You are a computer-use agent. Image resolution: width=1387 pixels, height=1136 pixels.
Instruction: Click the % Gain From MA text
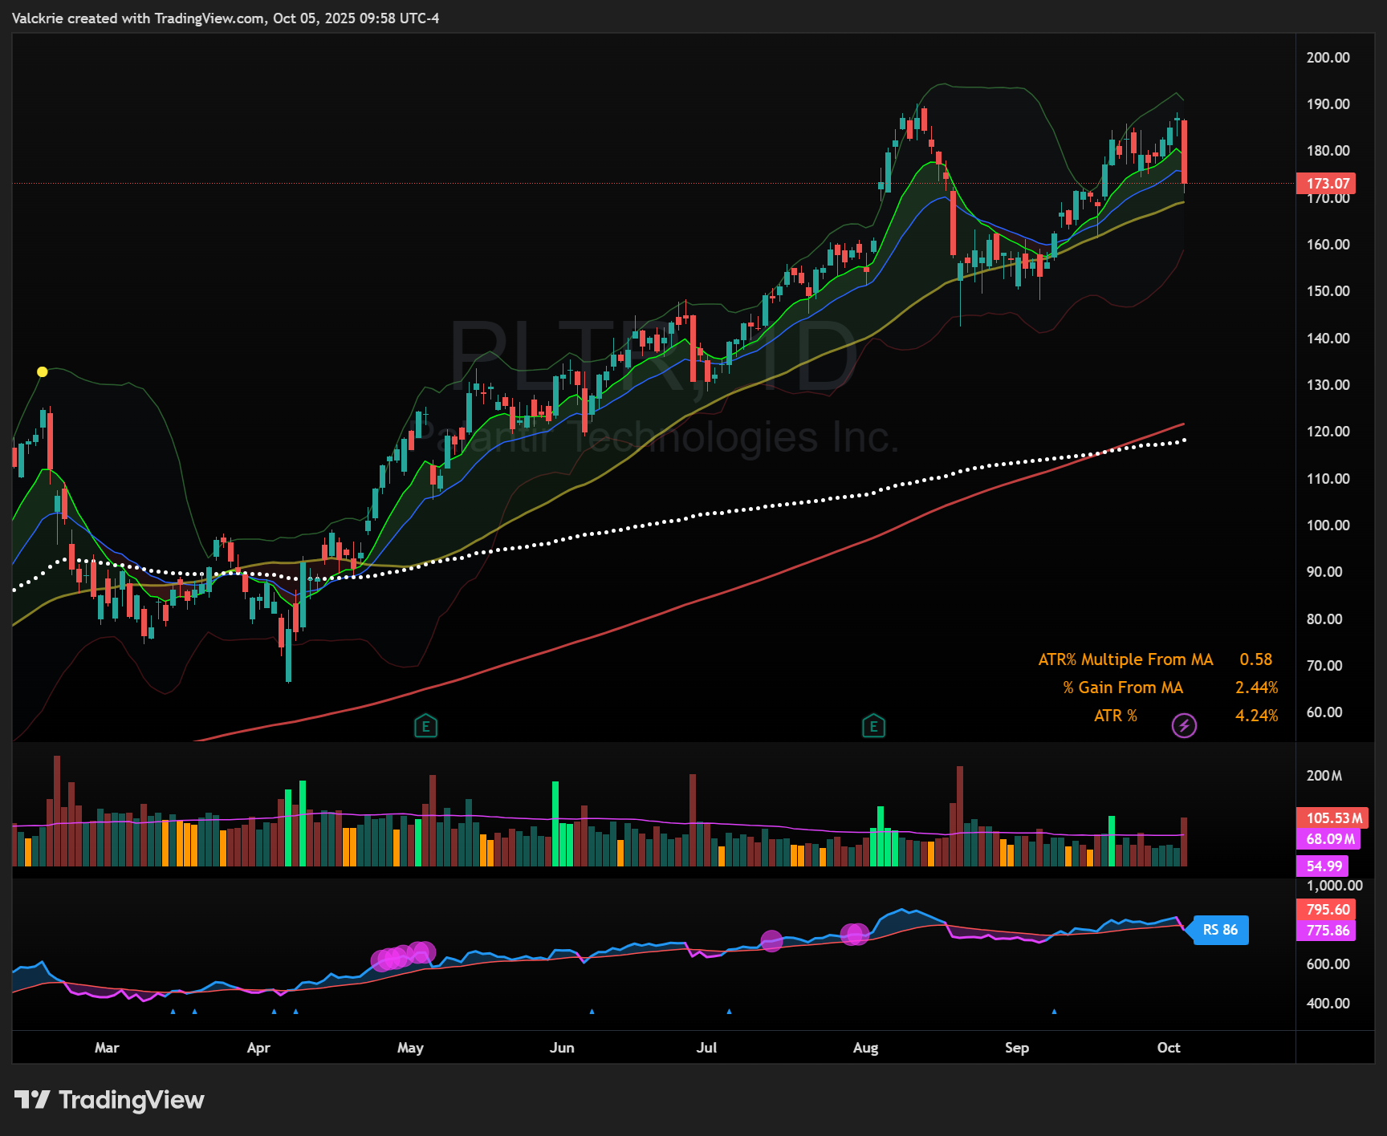click(x=1122, y=688)
